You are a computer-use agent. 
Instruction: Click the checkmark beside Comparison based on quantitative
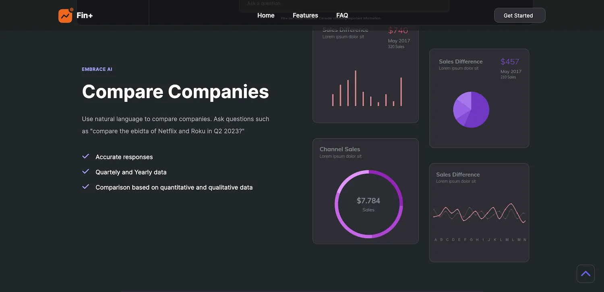(85, 187)
